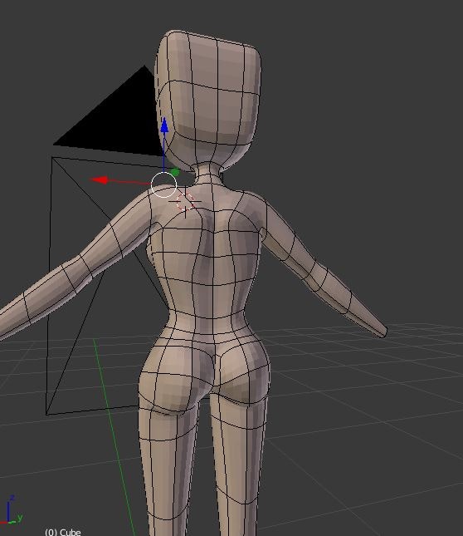Click the green Y-axis handle of the gizmo

point(175,172)
